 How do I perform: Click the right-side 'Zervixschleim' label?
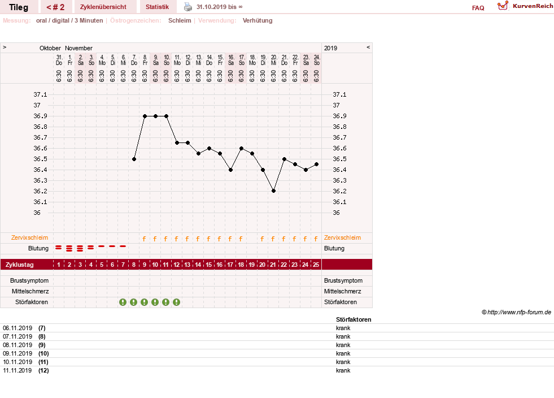342,238
